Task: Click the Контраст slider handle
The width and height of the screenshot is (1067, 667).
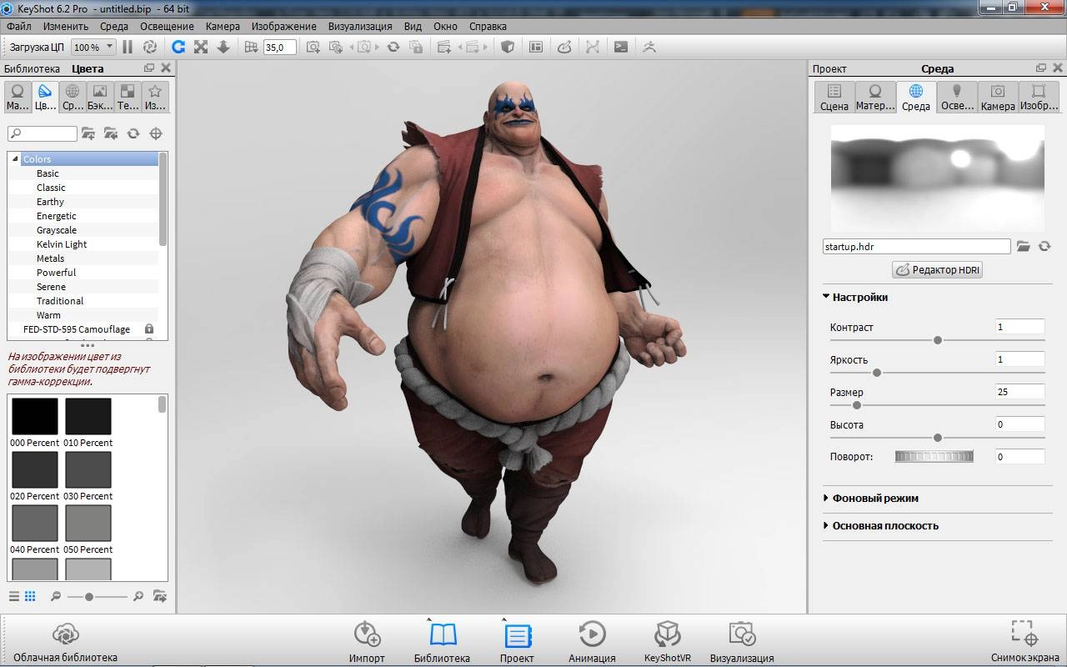Action: 938,340
